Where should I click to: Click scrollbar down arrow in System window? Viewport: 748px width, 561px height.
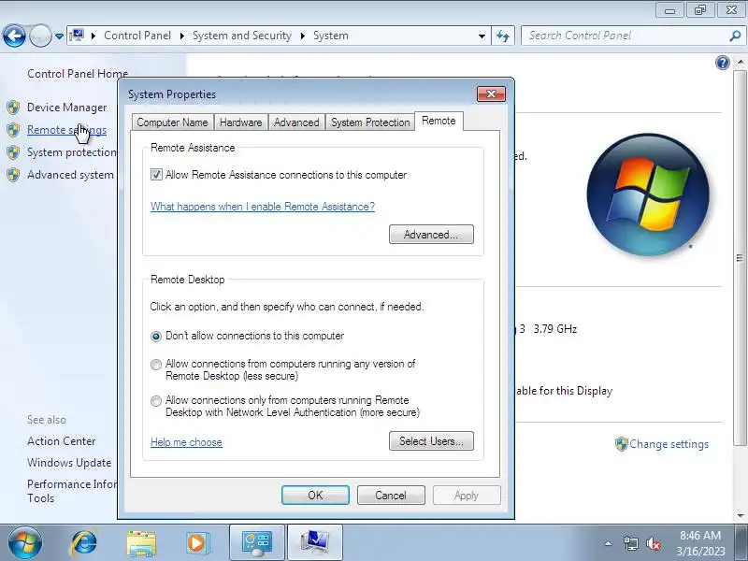[x=740, y=516]
